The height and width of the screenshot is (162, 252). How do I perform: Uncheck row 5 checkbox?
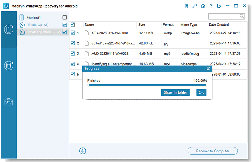coord(73,74)
